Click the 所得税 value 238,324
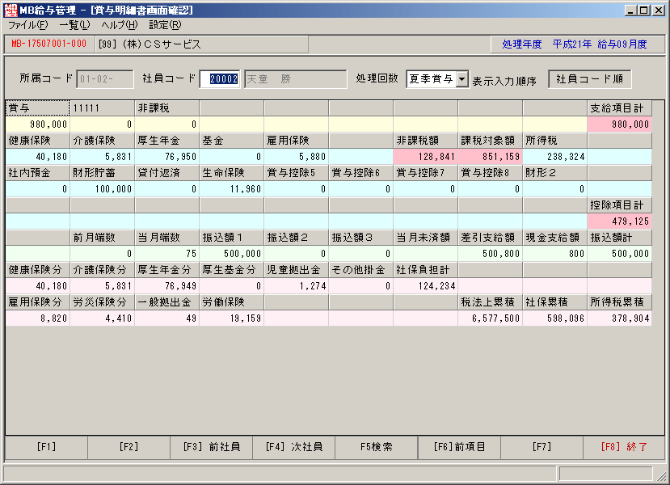This screenshot has height=485, width=670. click(555, 157)
